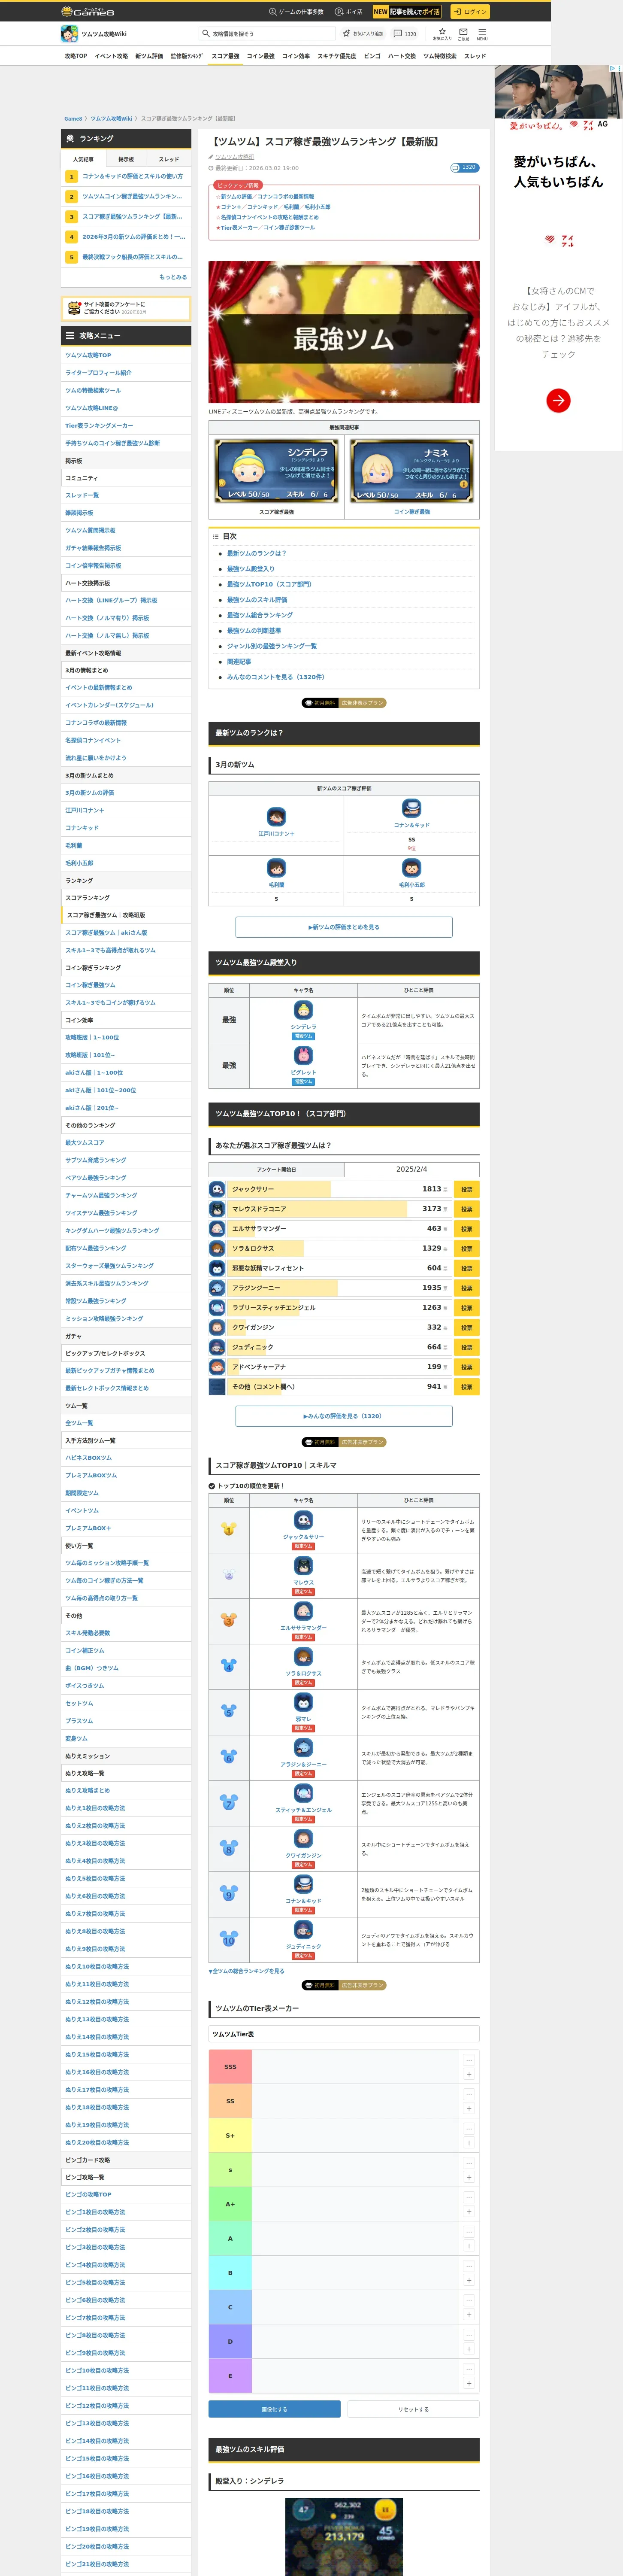Click 新ツムの評価まとめを見る button
Viewport: 623px width, 2576px height.
click(344, 927)
